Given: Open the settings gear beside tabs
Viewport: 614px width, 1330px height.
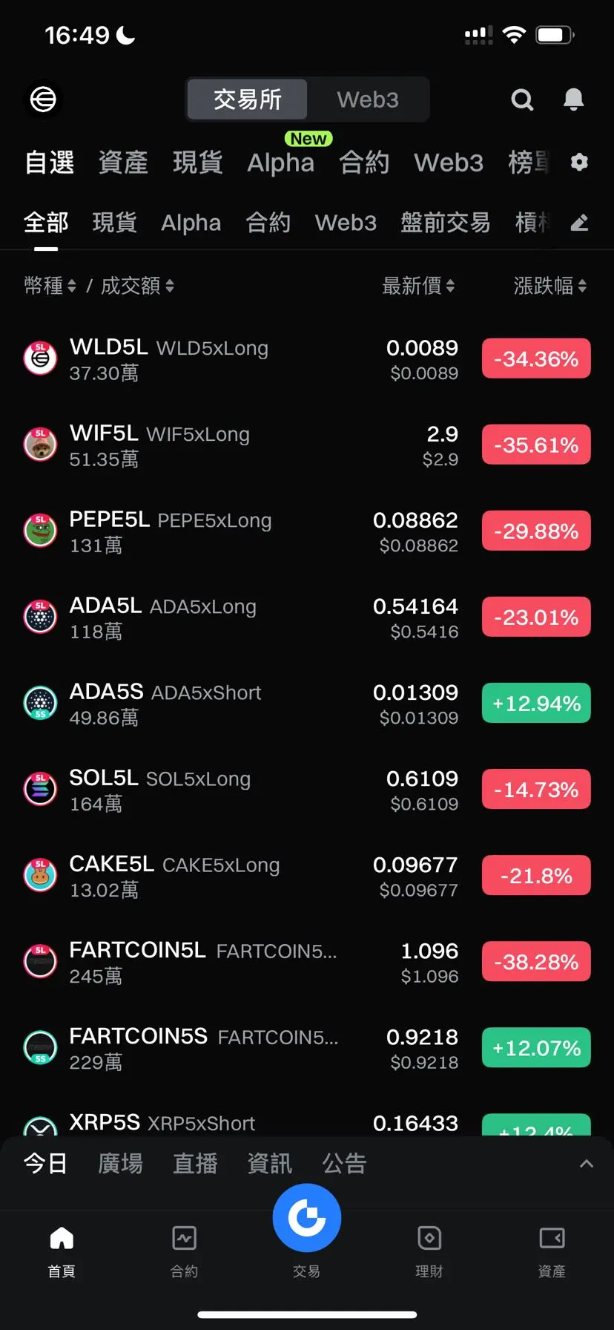Looking at the screenshot, I should click(x=579, y=162).
